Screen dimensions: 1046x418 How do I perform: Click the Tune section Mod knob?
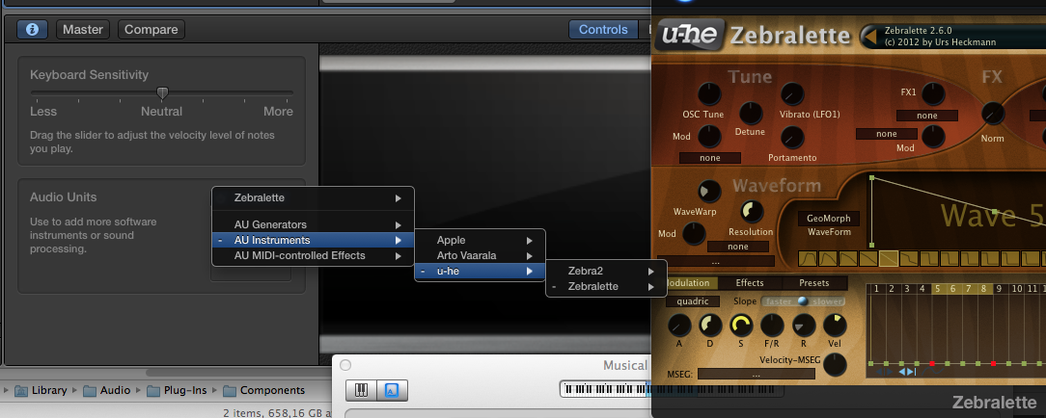pyautogui.click(x=710, y=138)
